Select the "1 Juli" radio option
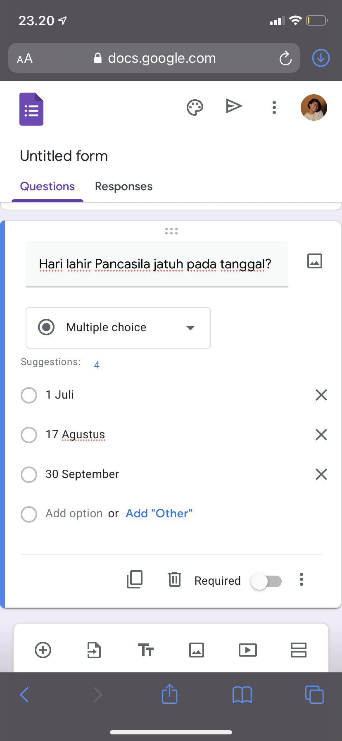This screenshot has height=741, width=342. click(x=29, y=395)
